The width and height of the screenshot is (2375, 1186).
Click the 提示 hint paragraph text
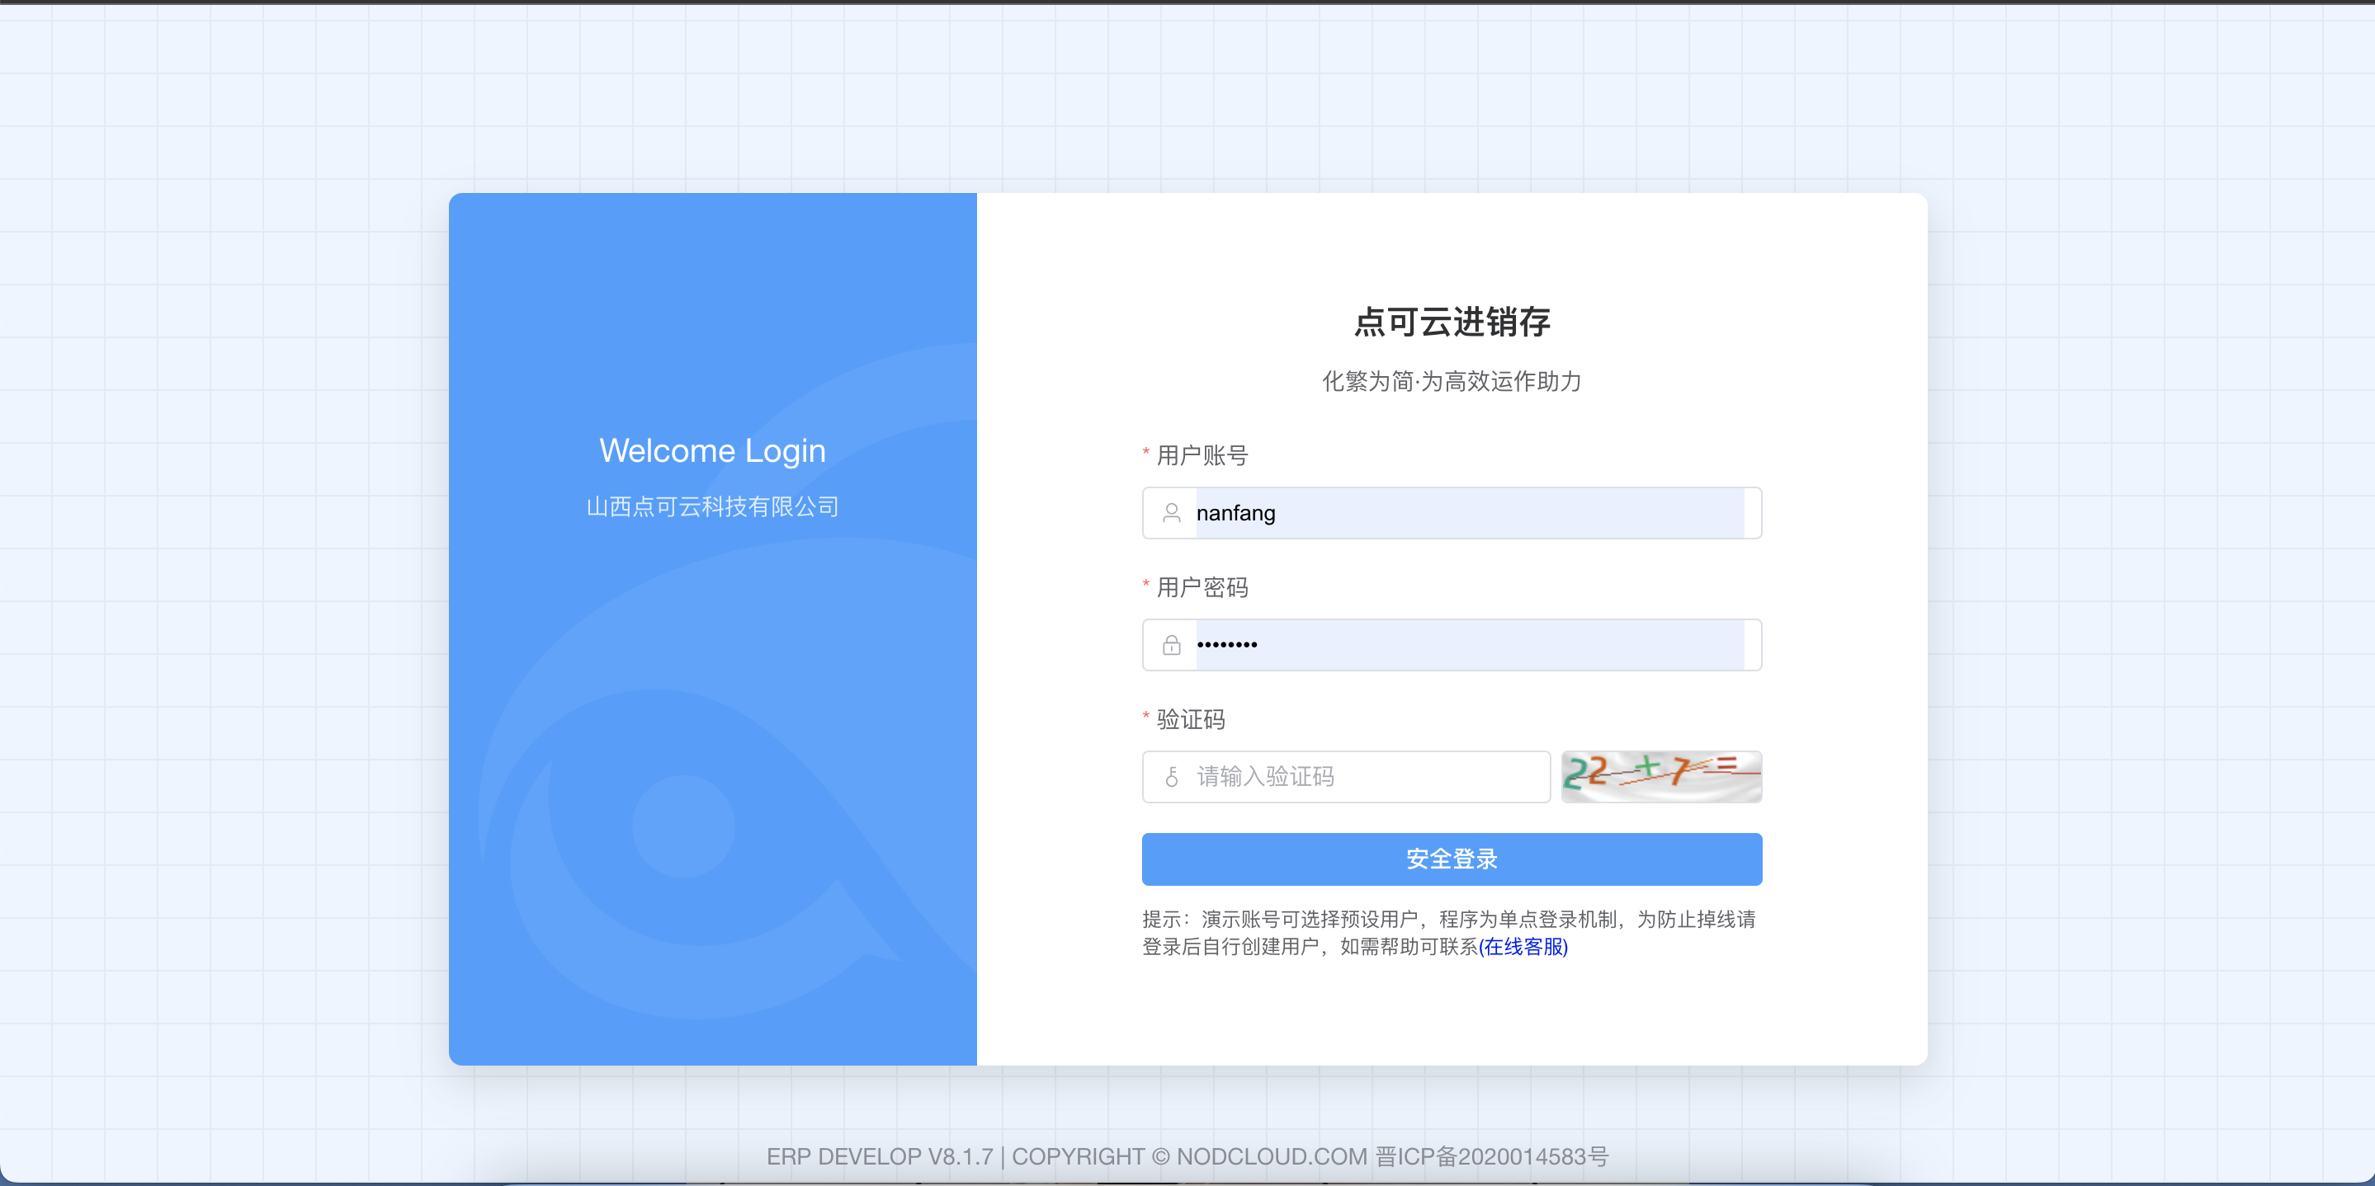[x=1447, y=920]
